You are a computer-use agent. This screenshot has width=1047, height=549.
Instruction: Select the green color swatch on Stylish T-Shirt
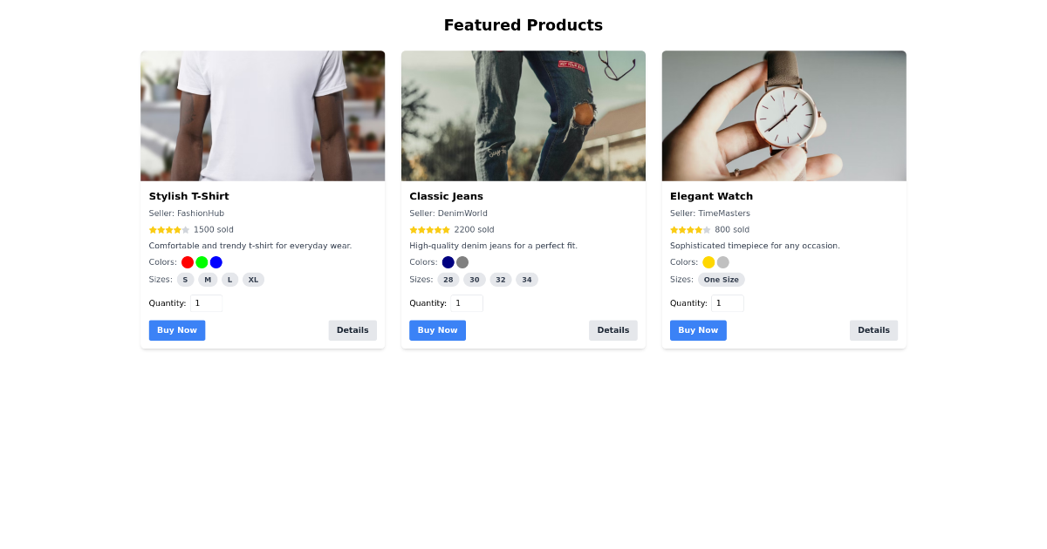(202, 261)
